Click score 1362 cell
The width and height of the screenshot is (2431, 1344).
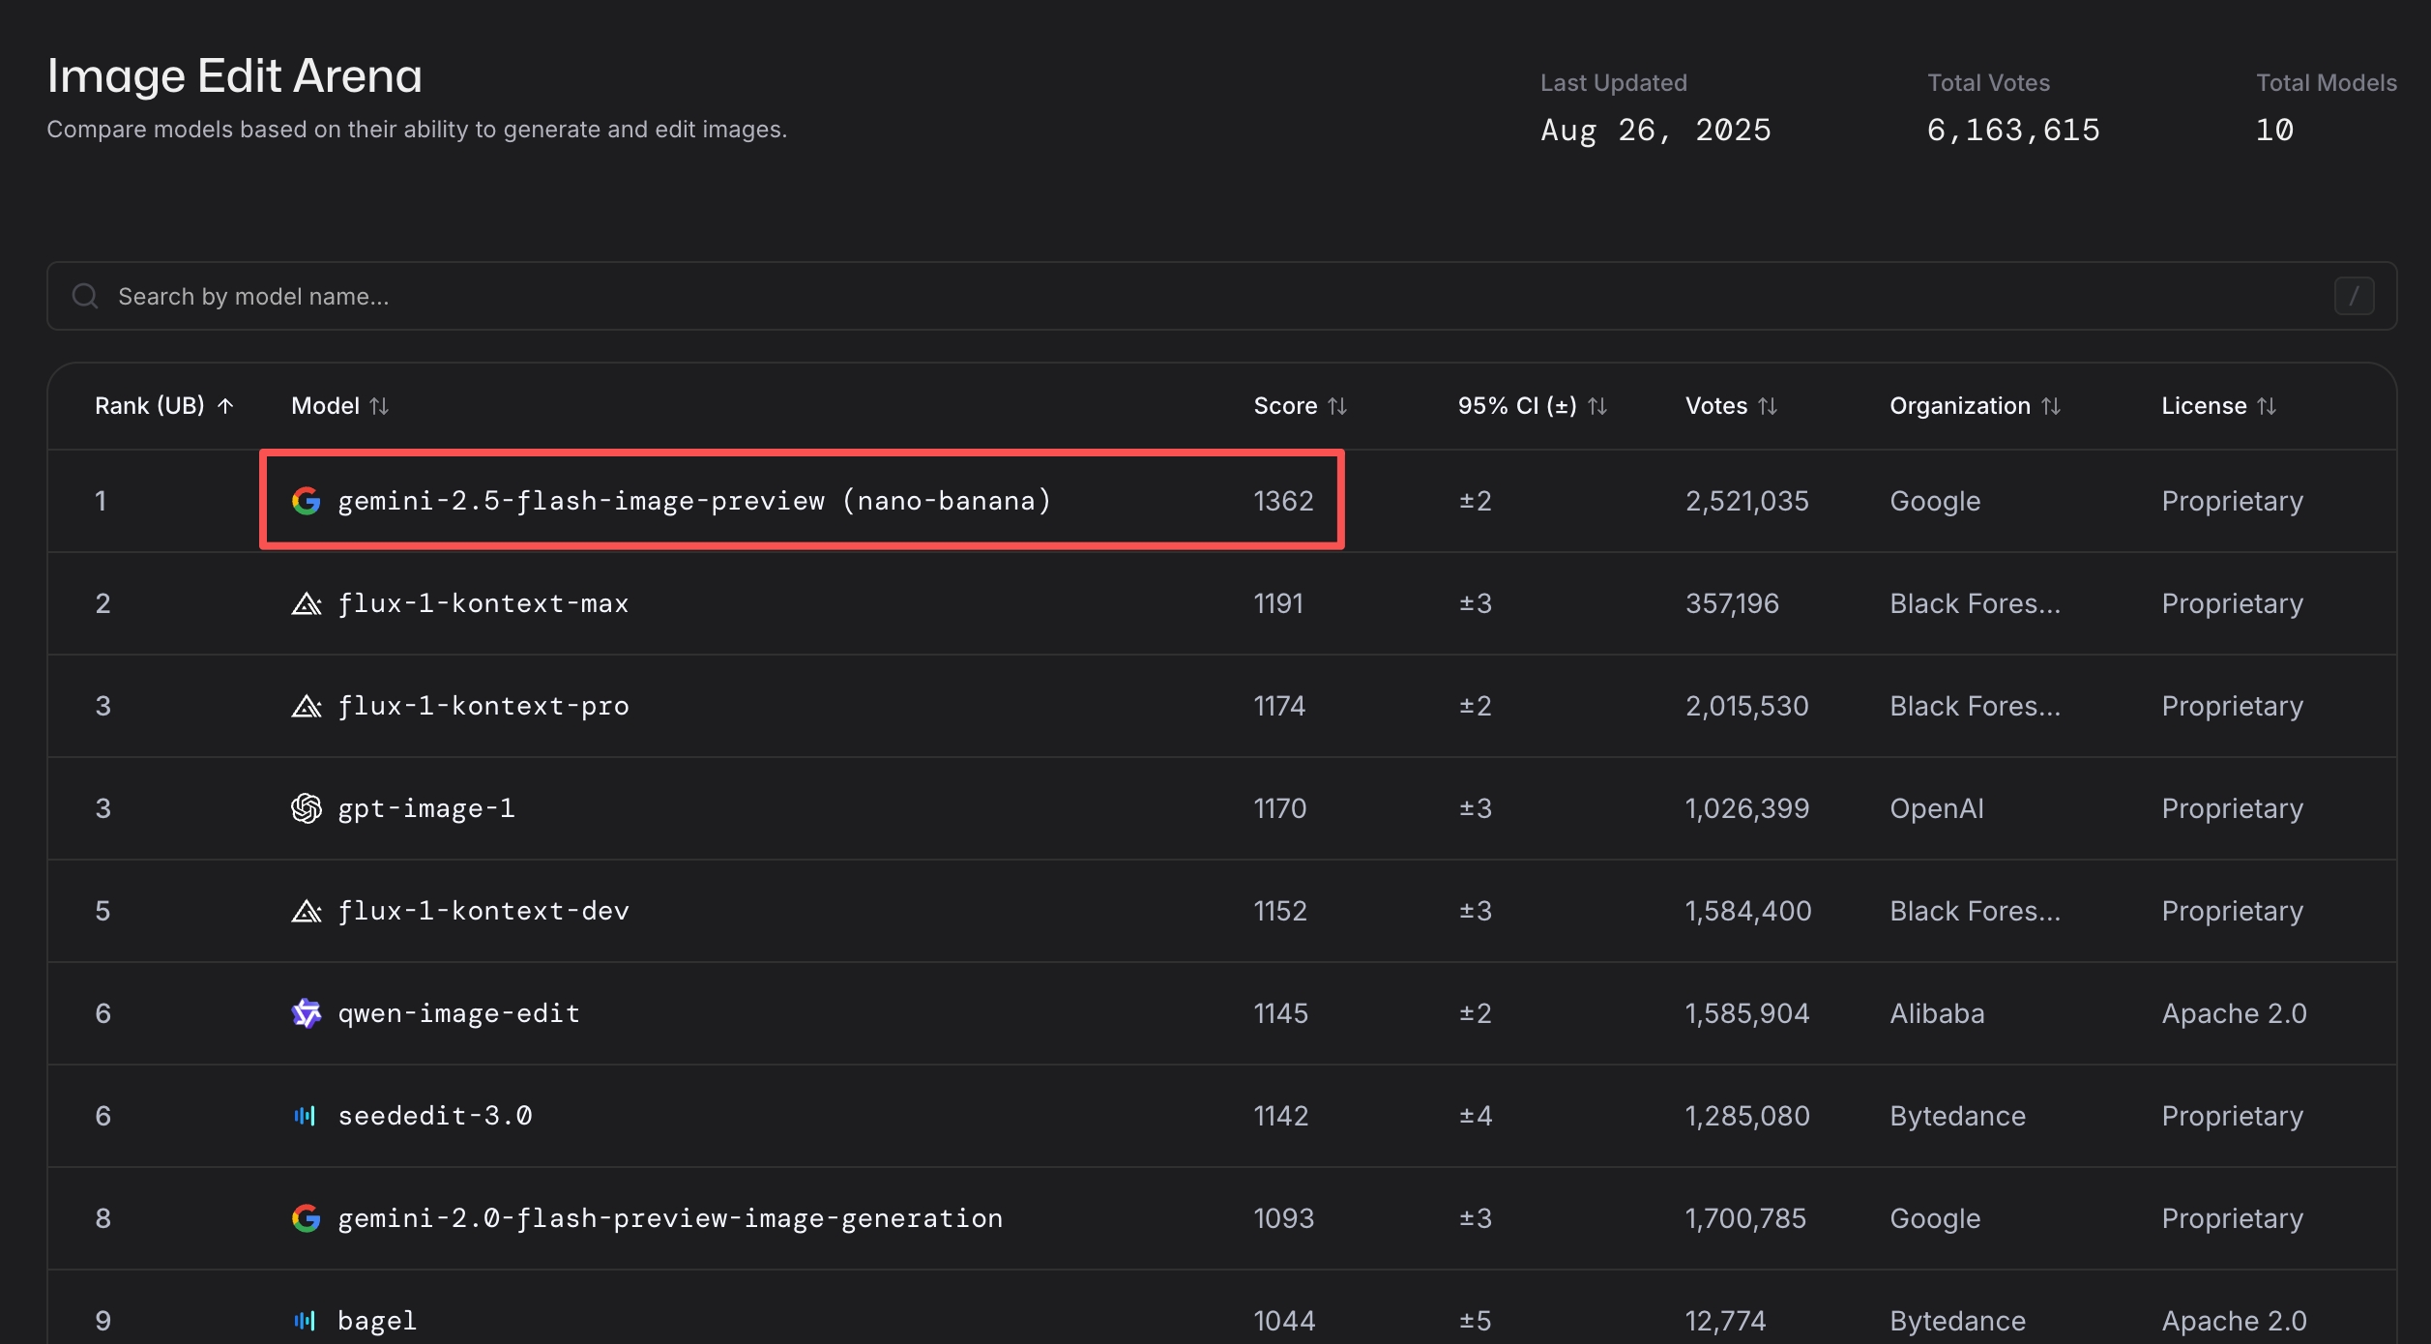(1283, 501)
